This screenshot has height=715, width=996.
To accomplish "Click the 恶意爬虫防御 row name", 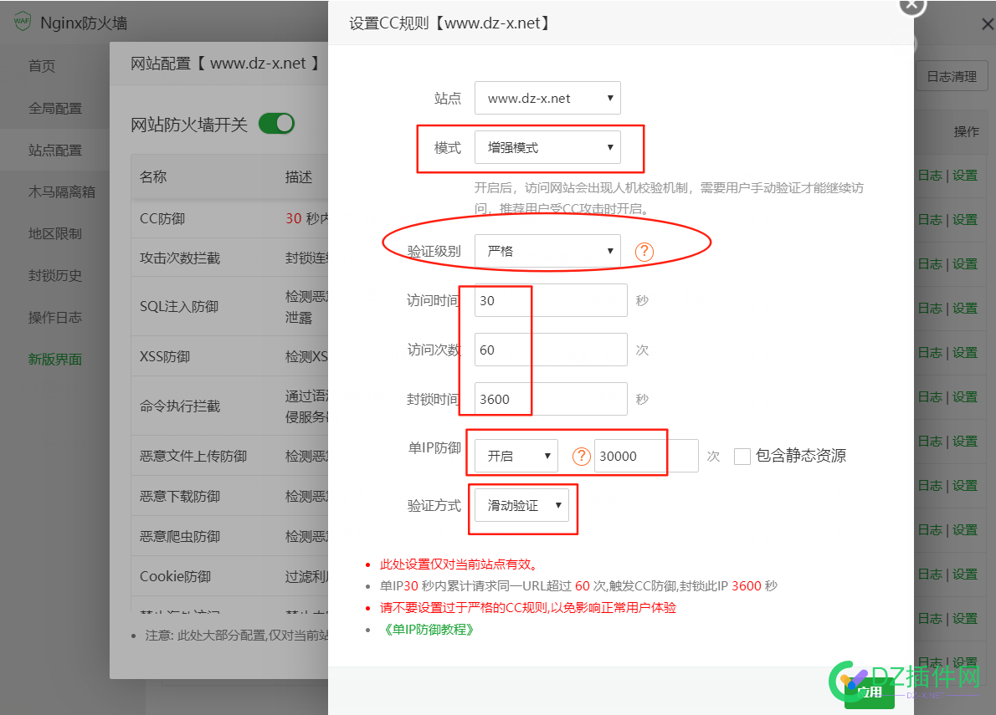I will click(x=180, y=537).
